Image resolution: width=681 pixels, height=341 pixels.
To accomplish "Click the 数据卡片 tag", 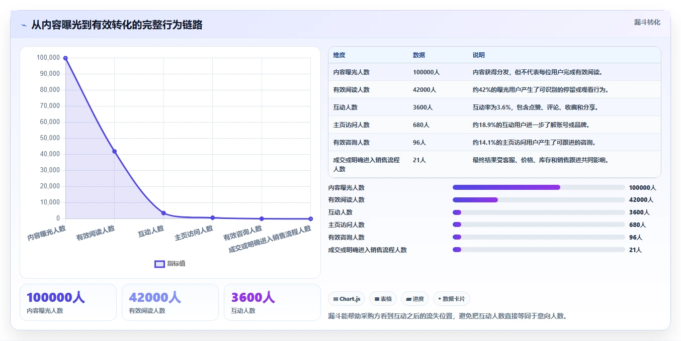I will (x=451, y=299).
